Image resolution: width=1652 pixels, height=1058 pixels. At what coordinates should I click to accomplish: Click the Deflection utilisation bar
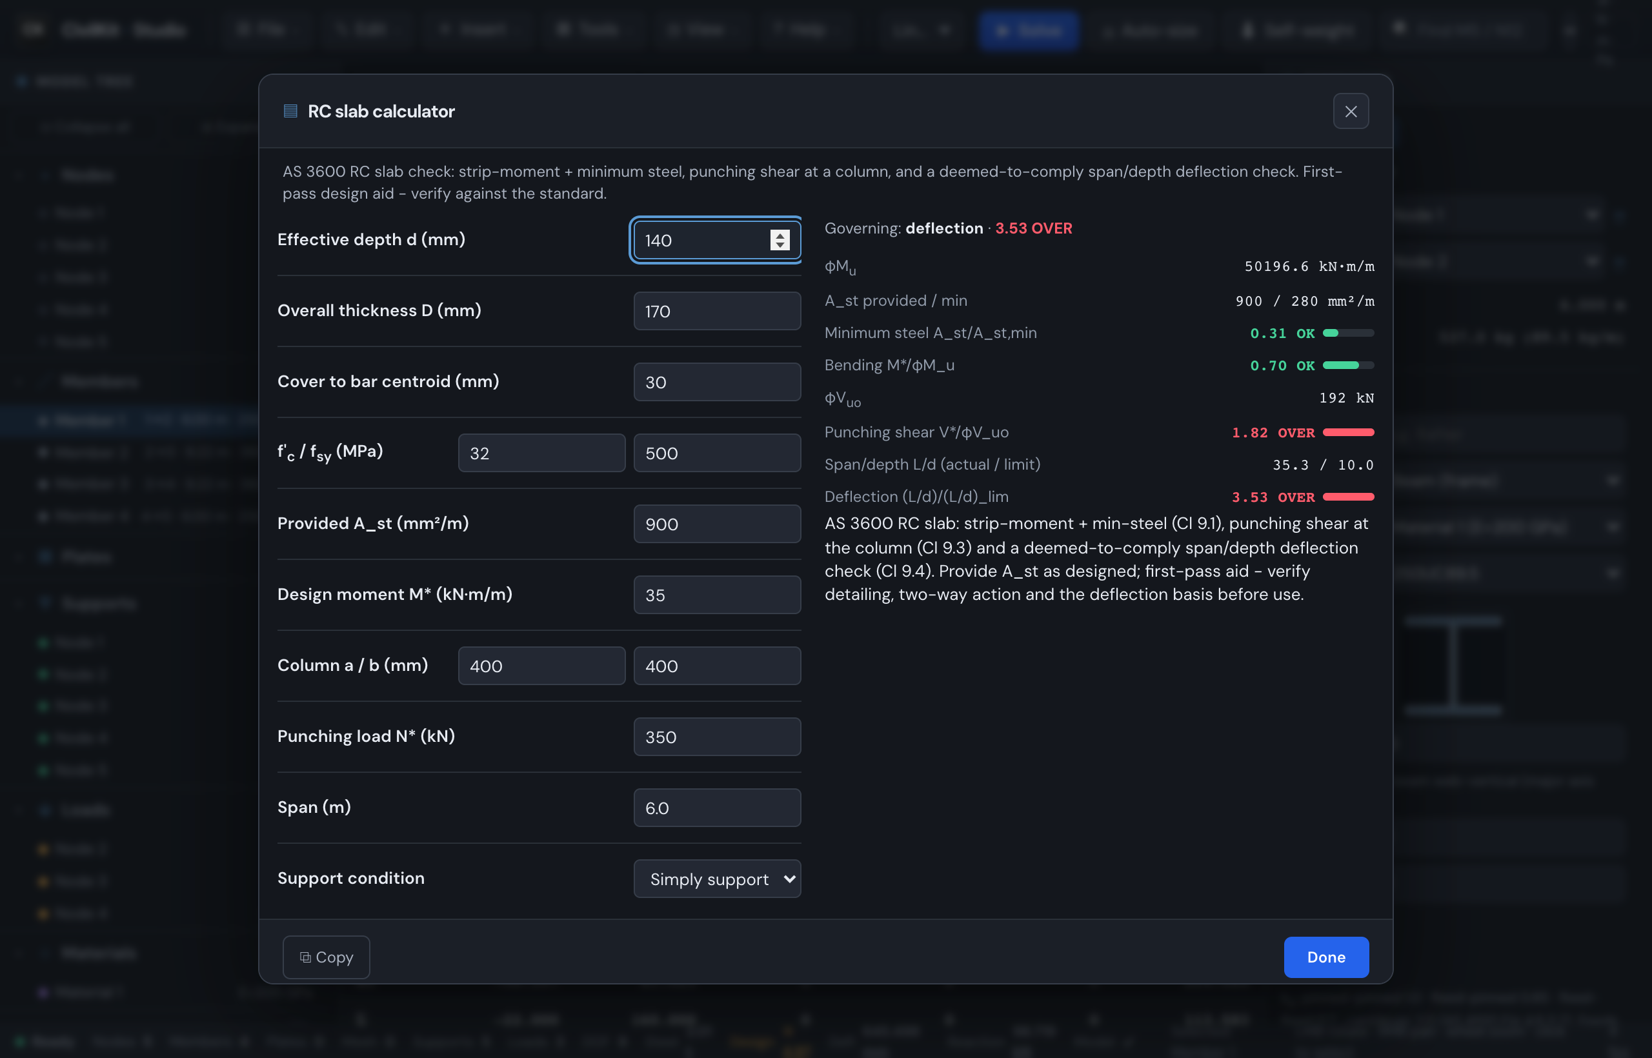click(1348, 497)
